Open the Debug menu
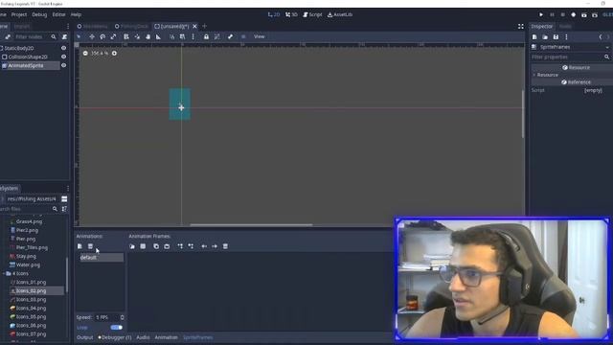Image resolution: width=613 pixels, height=345 pixels. (x=39, y=14)
